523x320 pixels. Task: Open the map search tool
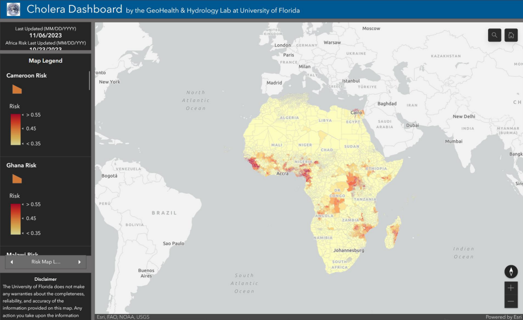coord(495,35)
